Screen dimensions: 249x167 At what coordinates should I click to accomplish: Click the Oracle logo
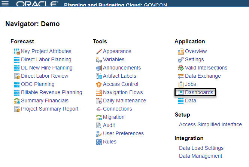tap(37, 4)
